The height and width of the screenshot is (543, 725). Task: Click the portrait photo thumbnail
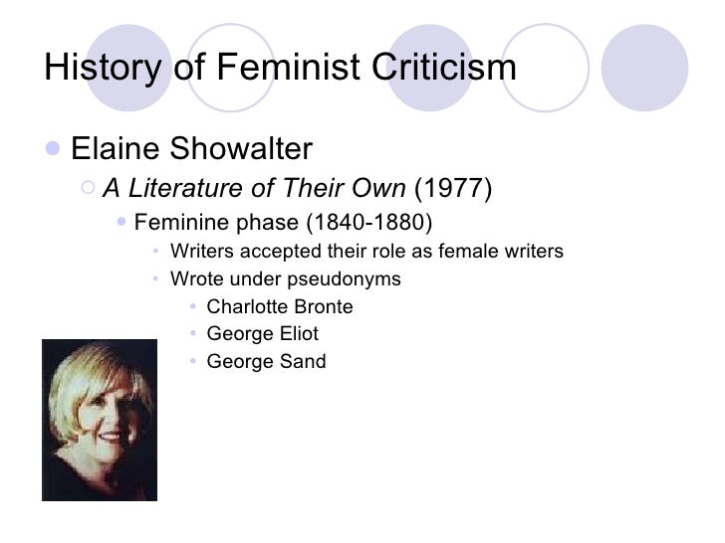click(x=100, y=420)
